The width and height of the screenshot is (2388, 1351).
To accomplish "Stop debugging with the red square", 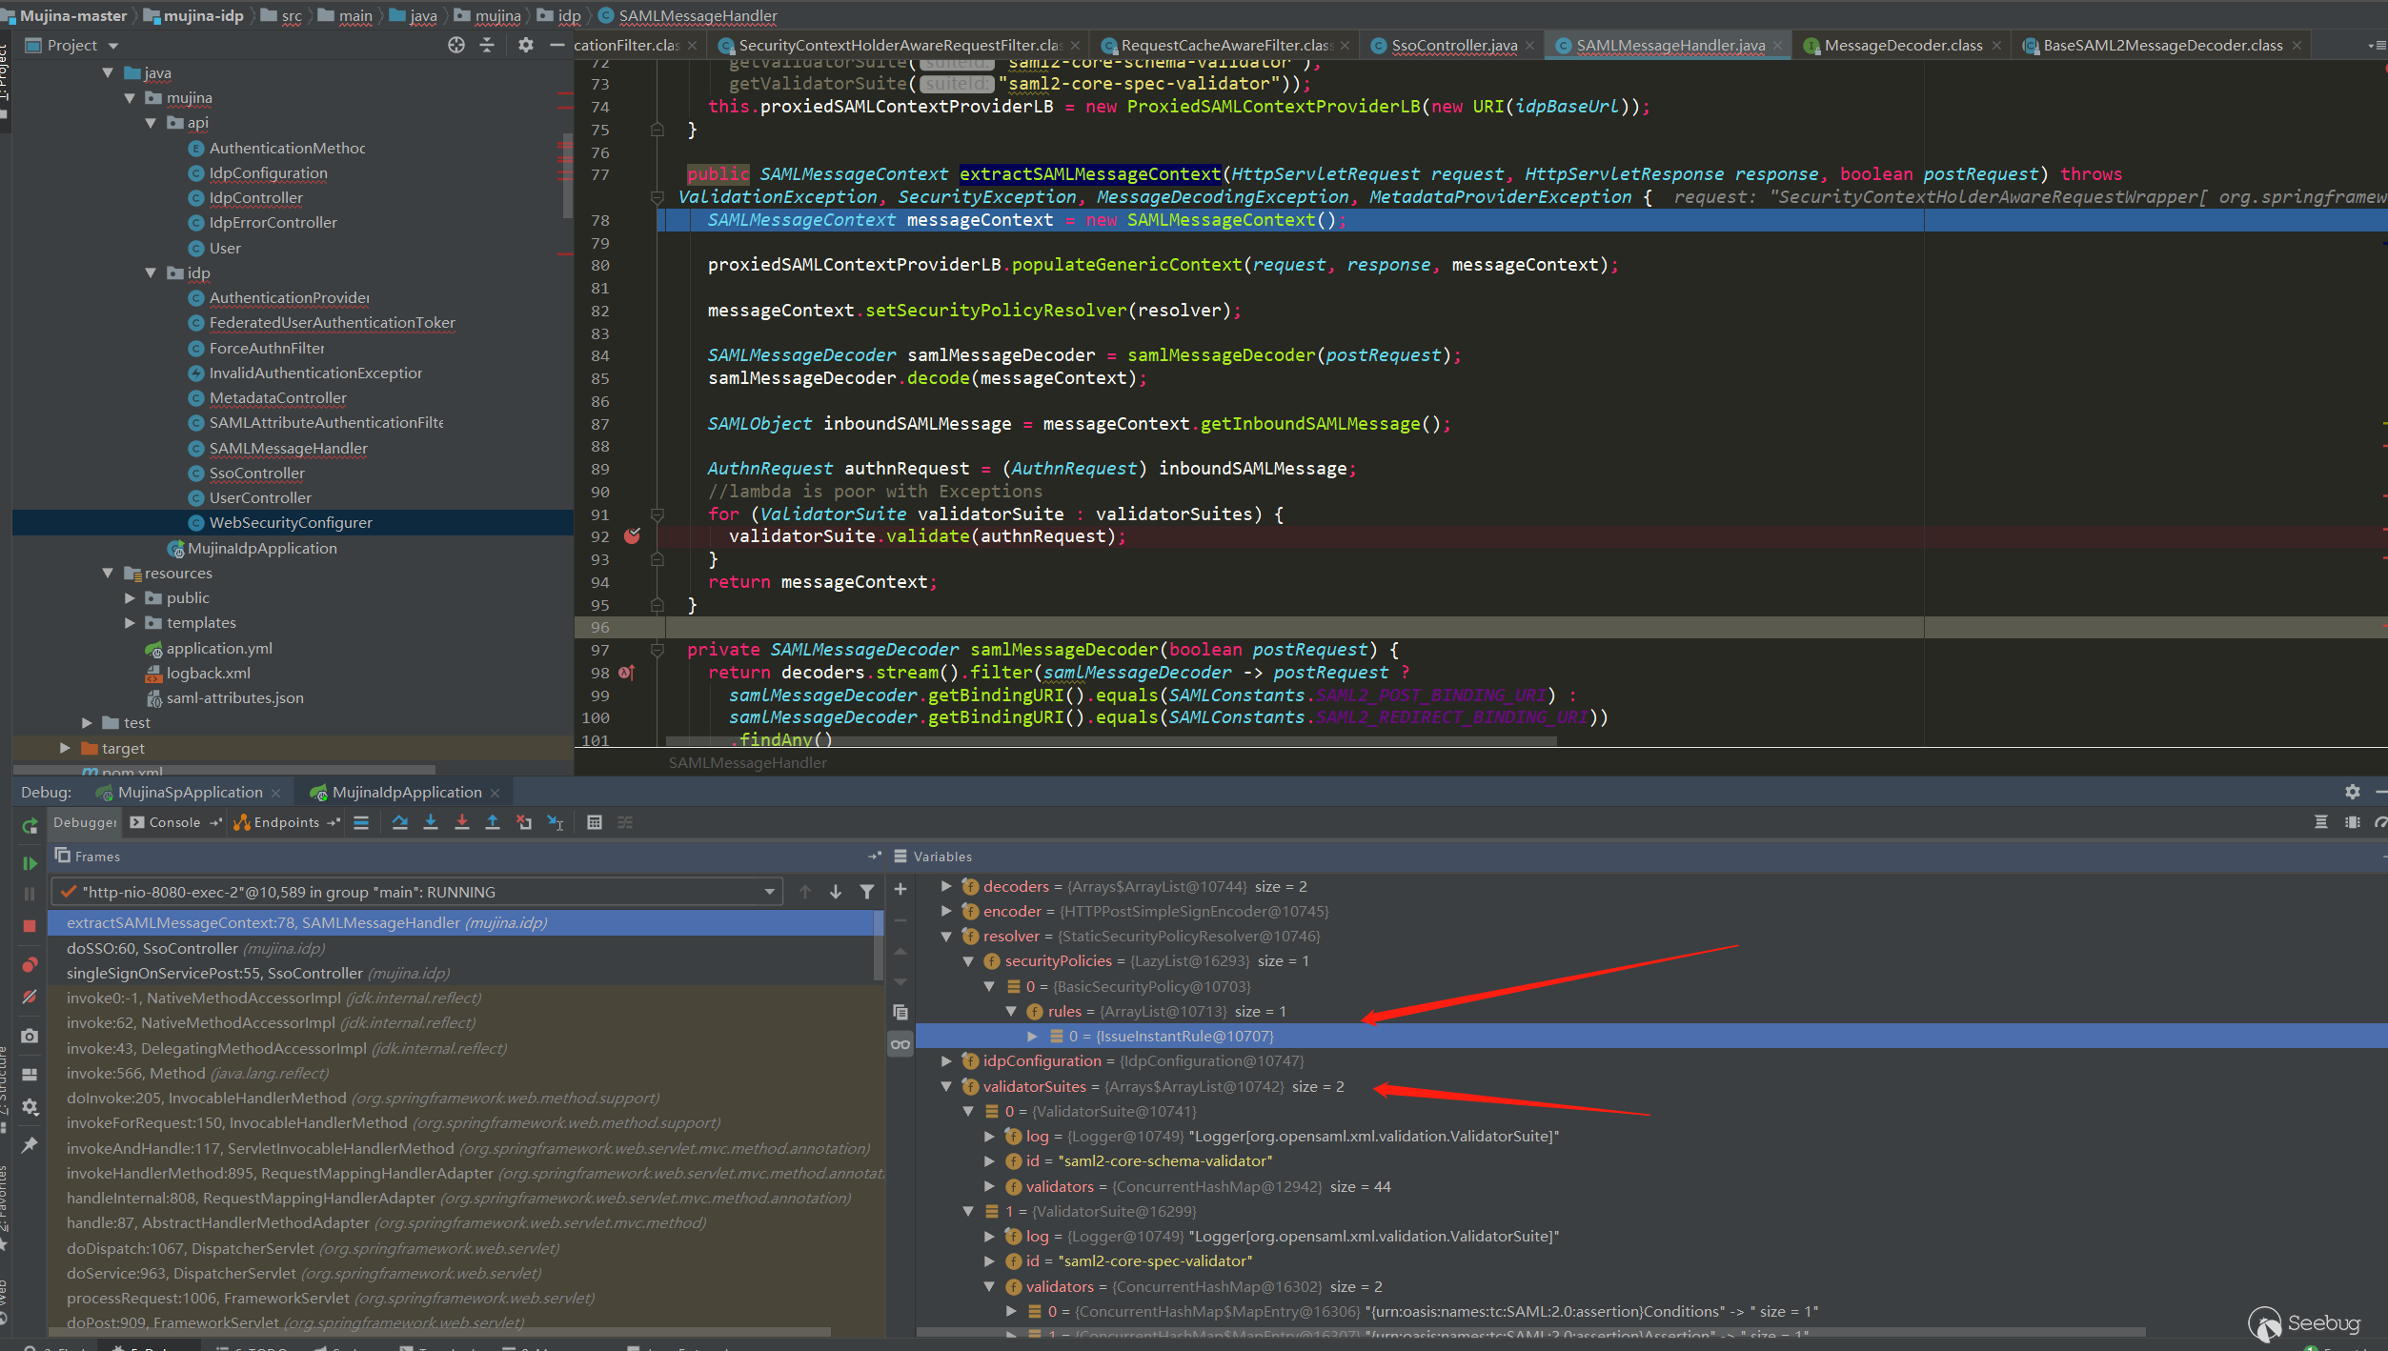I will pyautogui.click(x=30, y=925).
